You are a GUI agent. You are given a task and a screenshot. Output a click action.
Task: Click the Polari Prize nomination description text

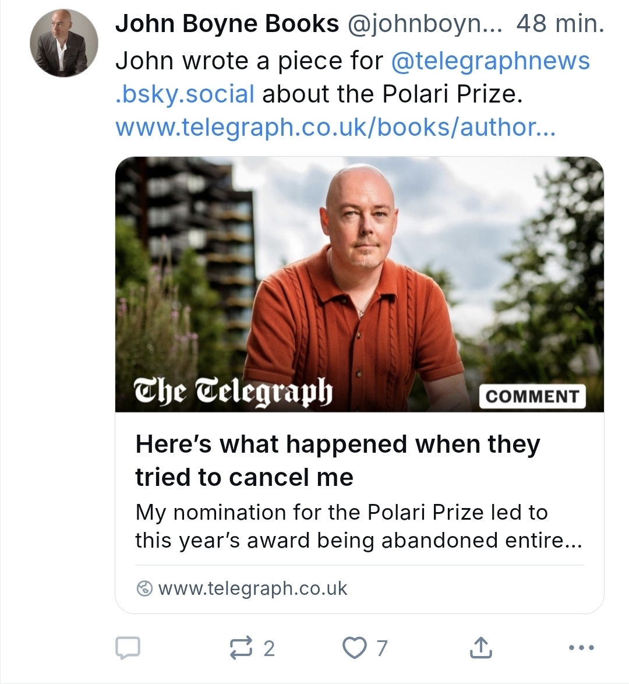(358, 526)
